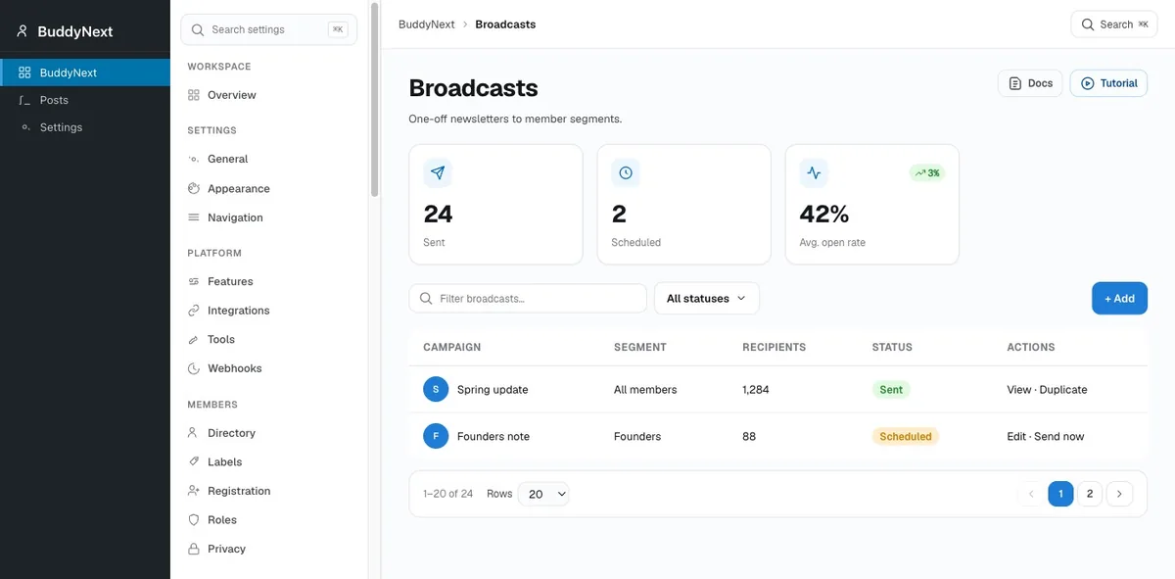Click the play icon in Tutorial button
The height and width of the screenshot is (579, 1175).
pos(1088,83)
